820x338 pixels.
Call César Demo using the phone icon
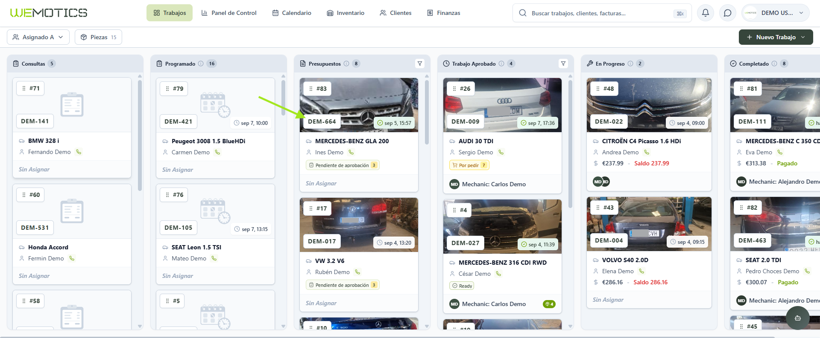(x=498, y=274)
